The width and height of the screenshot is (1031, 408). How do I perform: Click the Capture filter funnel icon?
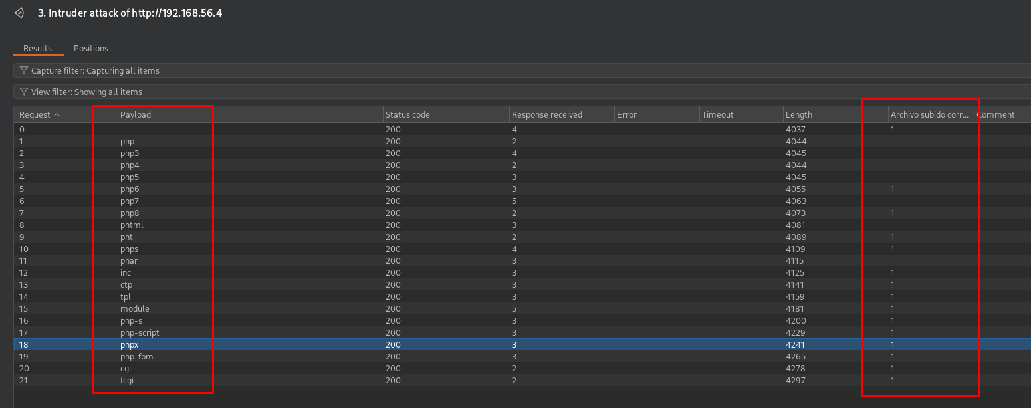tap(24, 70)
